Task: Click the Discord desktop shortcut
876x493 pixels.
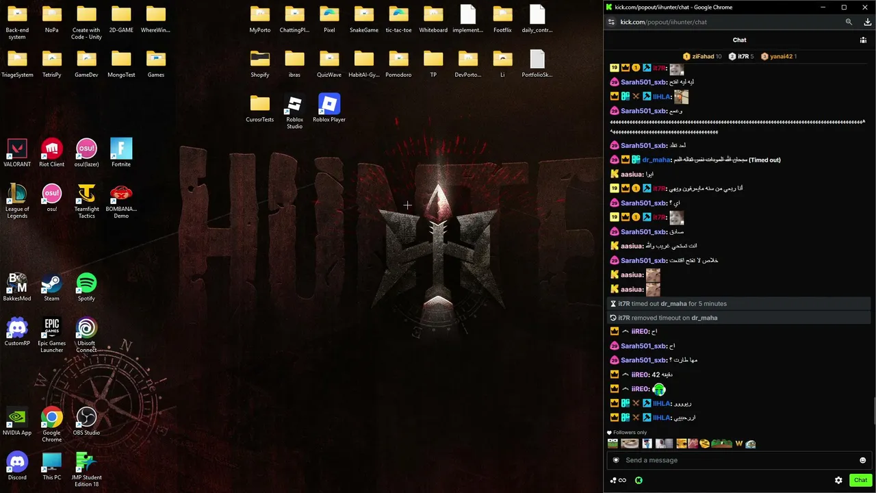Action: point(17,466)
